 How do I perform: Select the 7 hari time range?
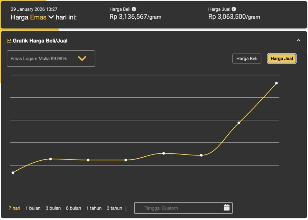14,208
